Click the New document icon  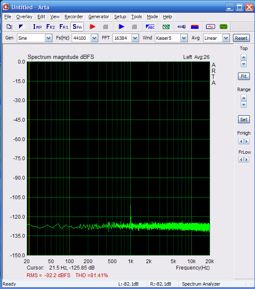[9, 27]
